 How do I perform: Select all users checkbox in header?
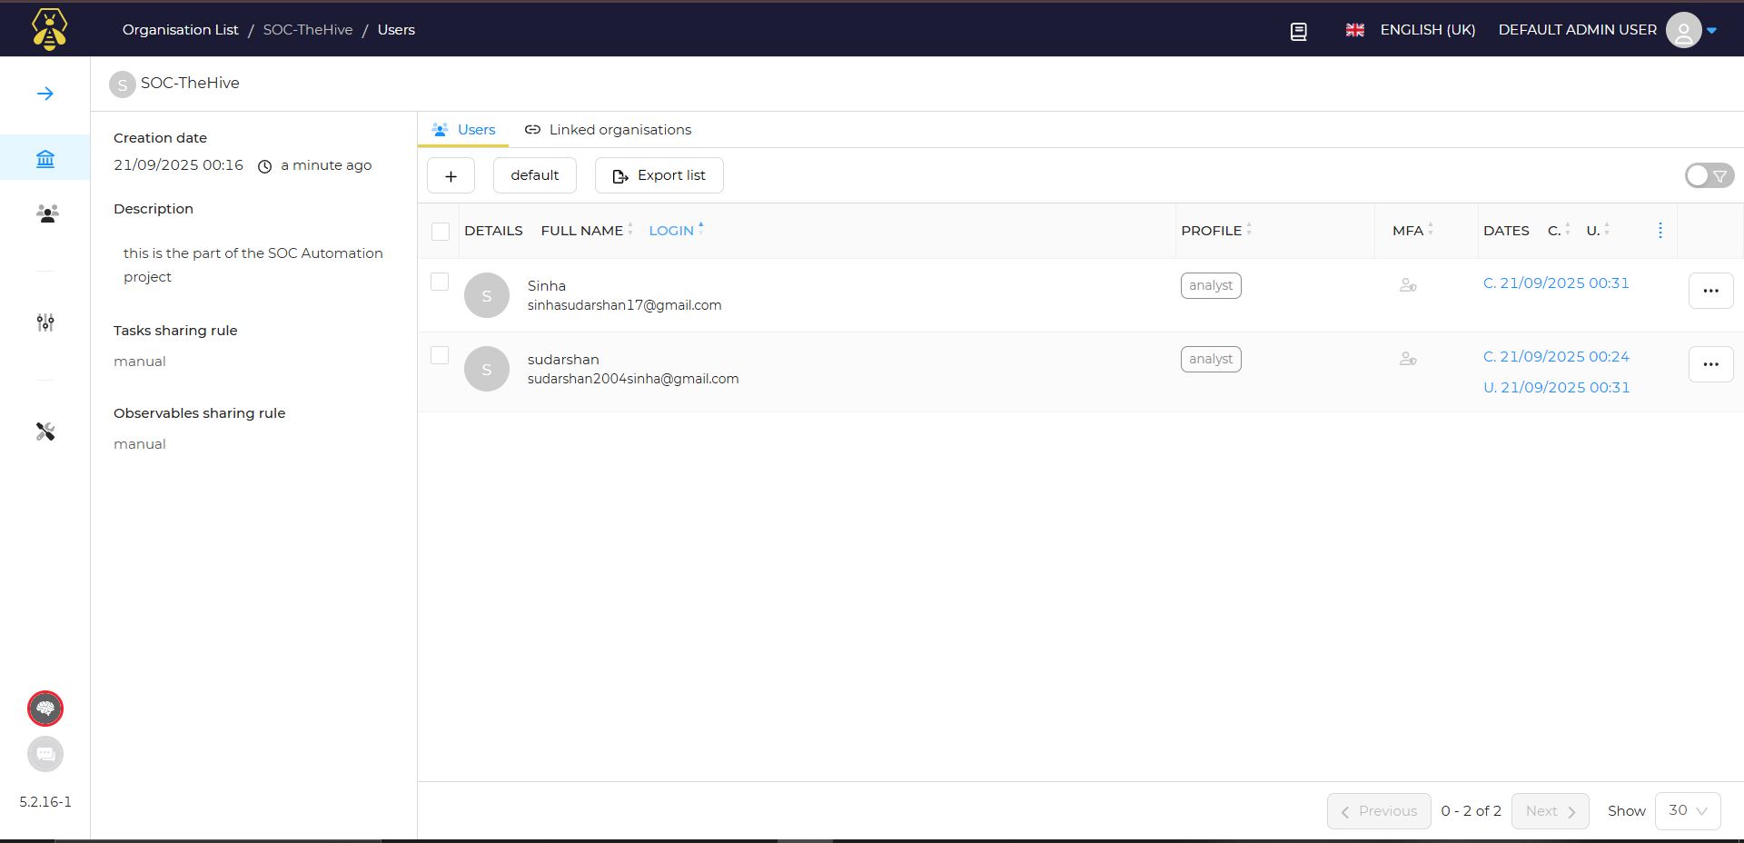[441, 232]
